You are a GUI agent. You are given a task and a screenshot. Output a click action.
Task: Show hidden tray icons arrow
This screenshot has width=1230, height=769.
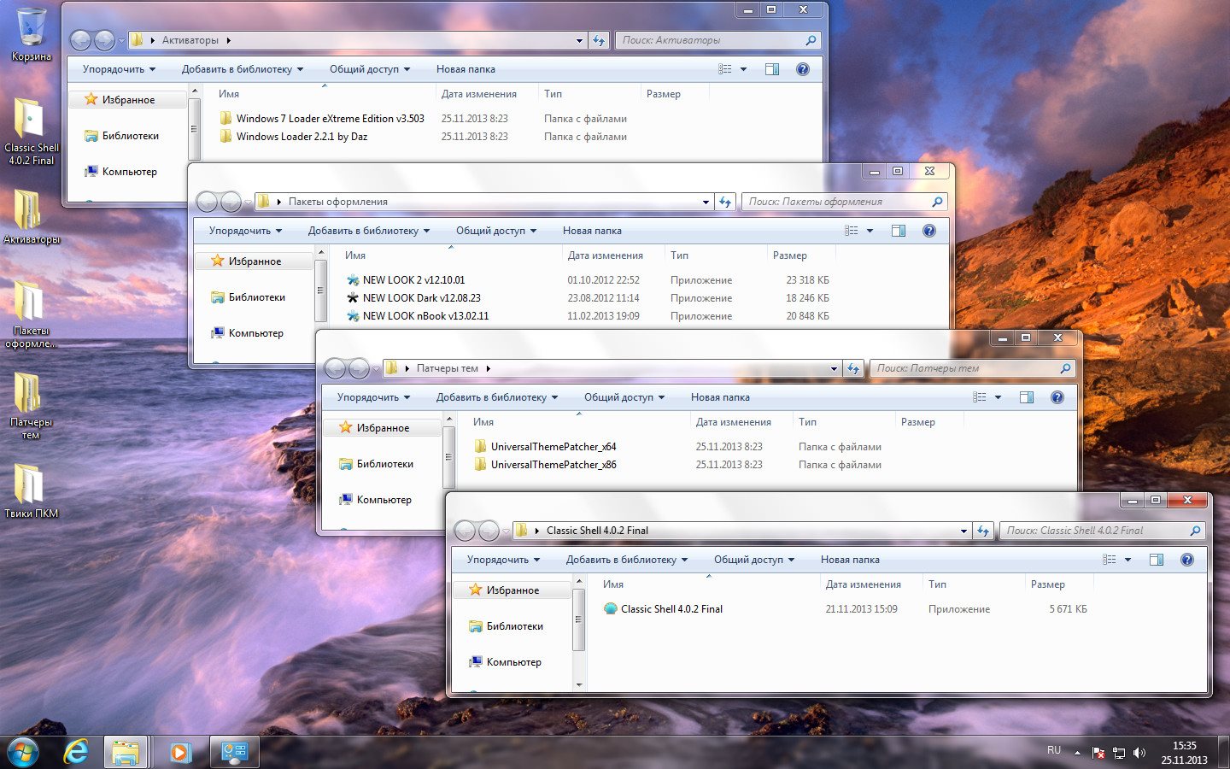pos(1077,753)
